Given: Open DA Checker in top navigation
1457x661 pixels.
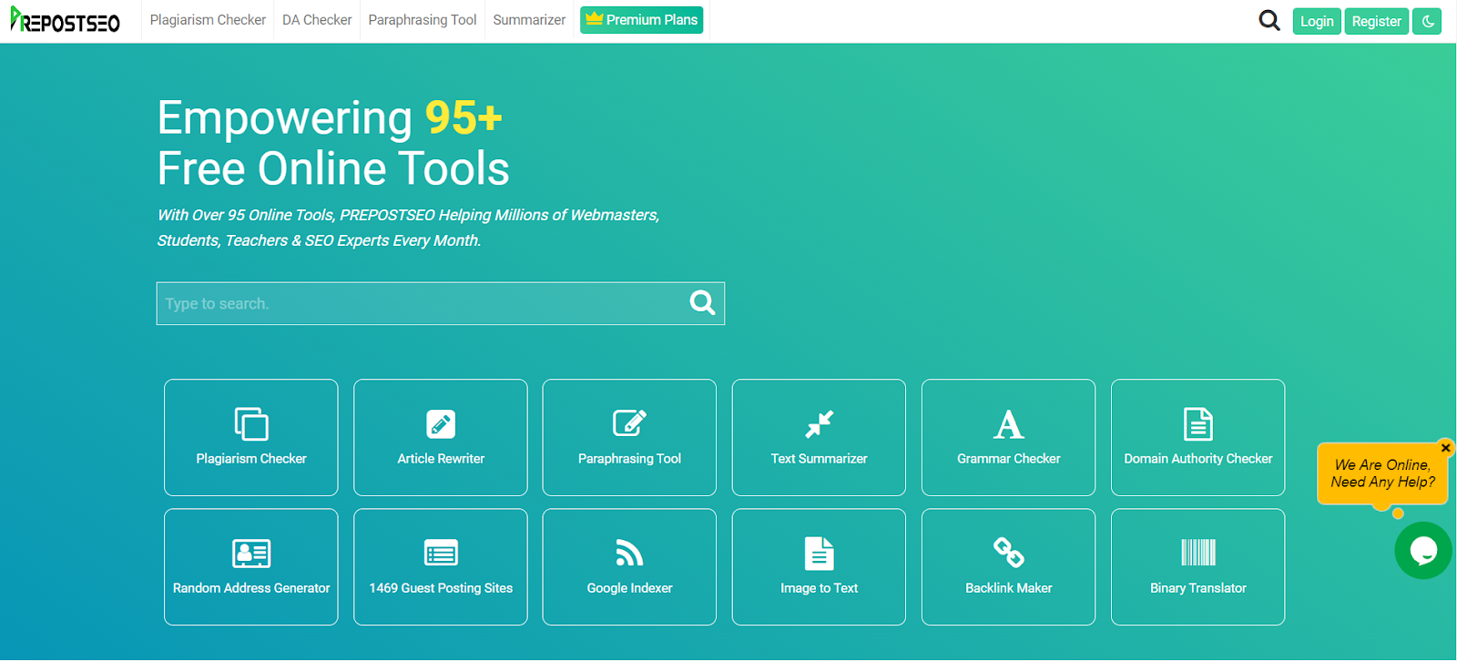Looking at the screenshot, I should [x=317, y=20].
